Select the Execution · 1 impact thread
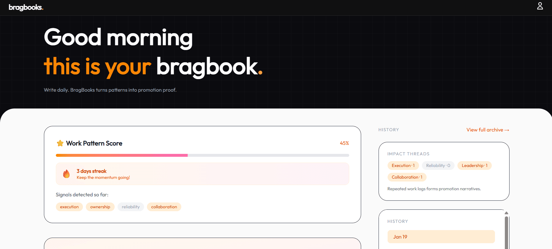This screenshot has width=552, height=249. click(403, 166)
